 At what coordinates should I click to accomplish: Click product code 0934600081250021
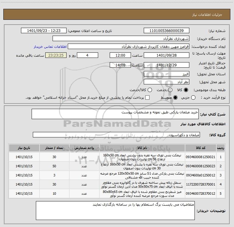click(201, 157)
